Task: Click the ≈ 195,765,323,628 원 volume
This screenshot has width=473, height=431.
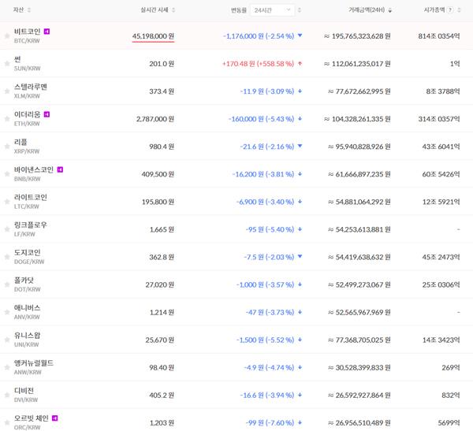Action: point(357,36)
